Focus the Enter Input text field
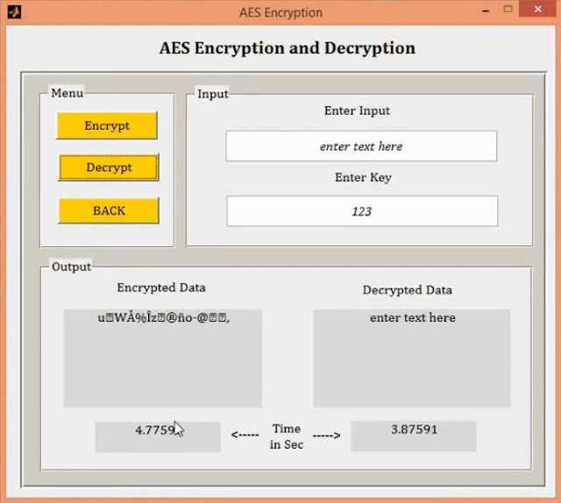Viewport: 561px width, 503px height. pos(361,146)
